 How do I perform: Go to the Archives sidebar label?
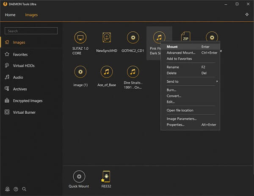pyautogui.click(x=20, y=89)
